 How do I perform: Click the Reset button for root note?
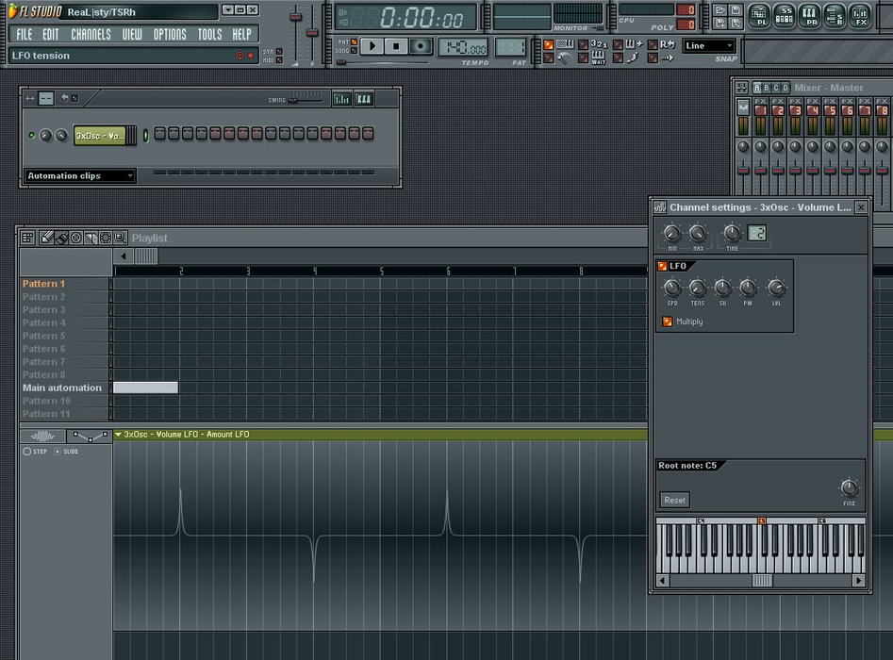[674, 501]
